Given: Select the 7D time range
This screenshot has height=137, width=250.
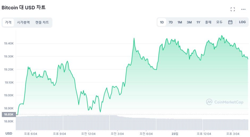Looking at the screenshot, I should (171, 22).
